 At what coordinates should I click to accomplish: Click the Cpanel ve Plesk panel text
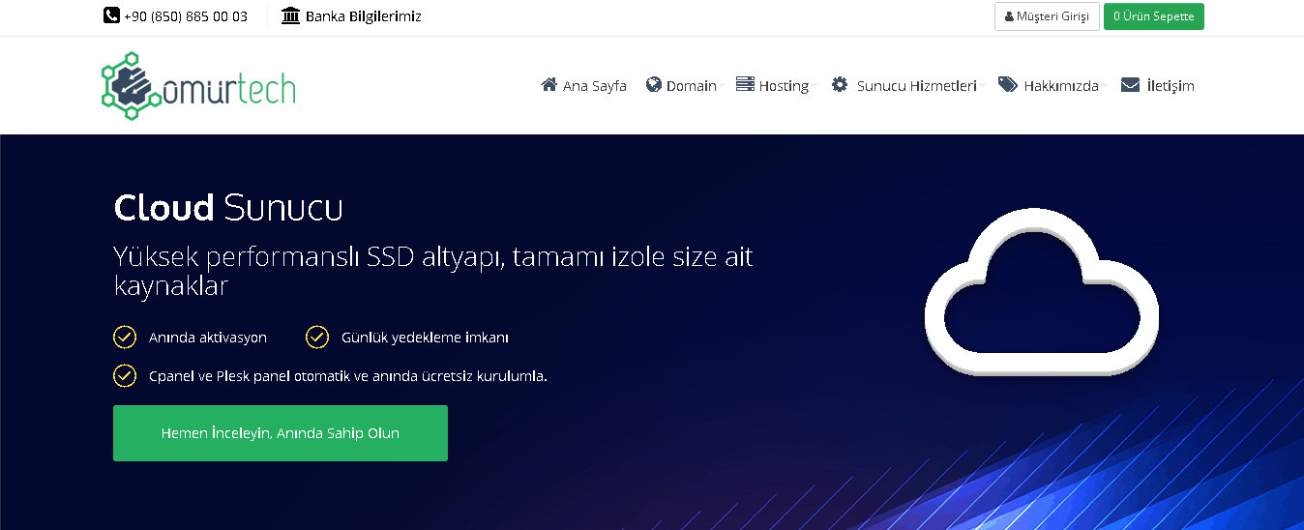coord(348,376)
